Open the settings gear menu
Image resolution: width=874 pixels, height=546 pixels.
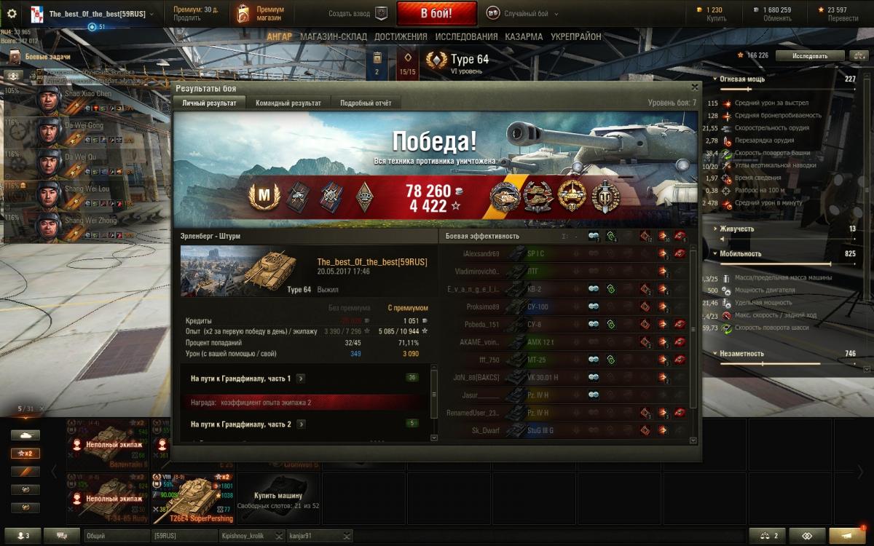point(12,13)
